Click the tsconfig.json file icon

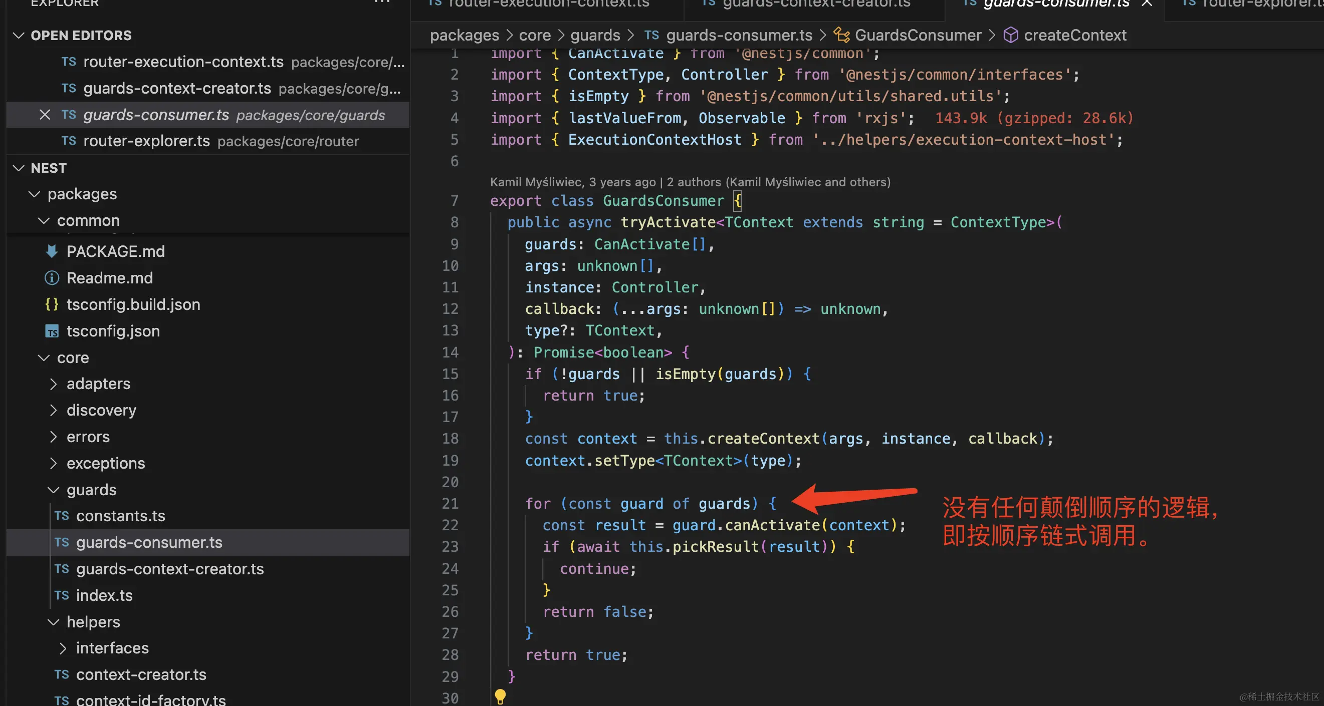(52, 331)
